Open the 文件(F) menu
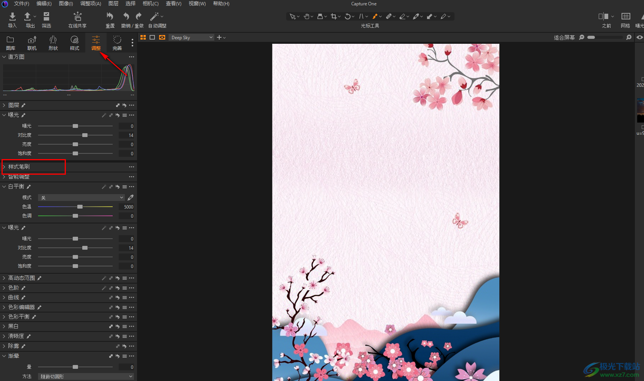The height and width of the screenshot is (381, 644). pyautogui.click(x=22, y=3)
